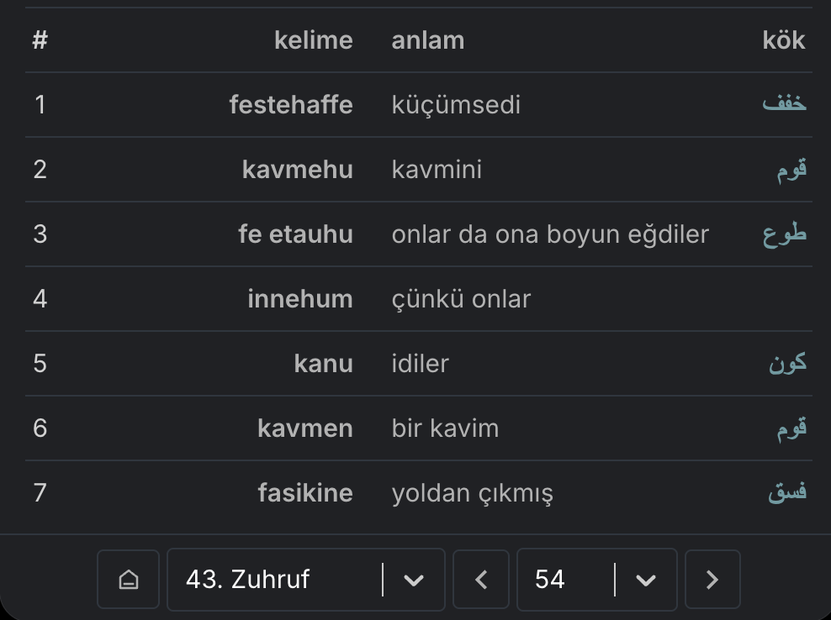The width and height of the screenshot is (831, 620).
Task: Click the word fasikine
Action: pos(305,493)
